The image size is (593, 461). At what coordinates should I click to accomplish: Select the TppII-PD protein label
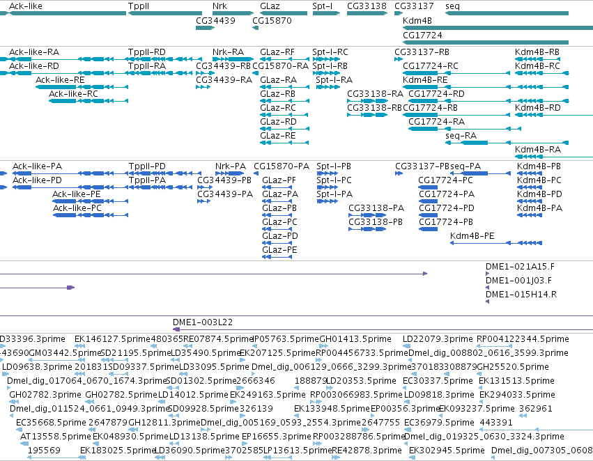tap(147, 166)
